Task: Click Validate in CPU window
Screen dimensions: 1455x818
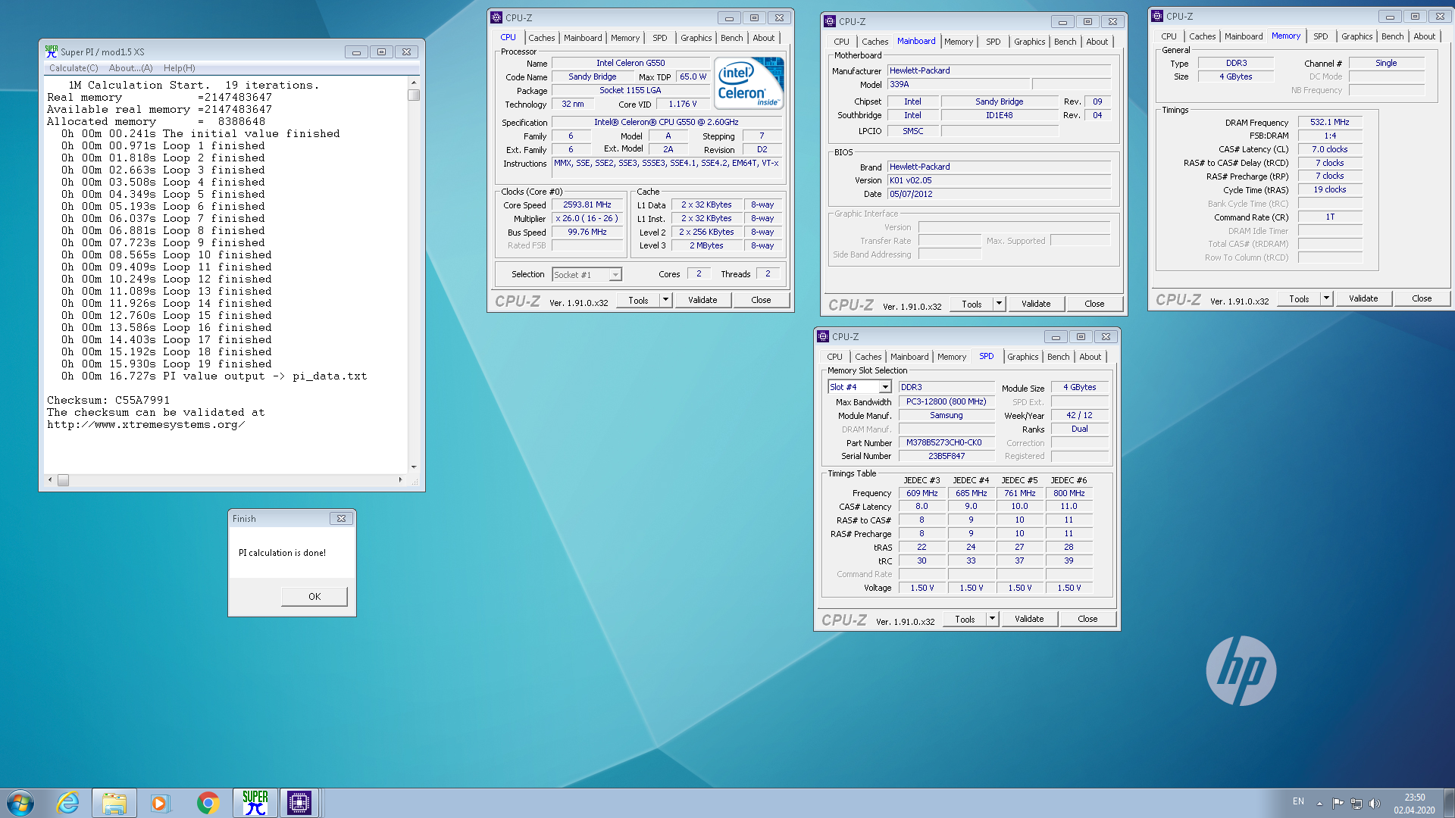Action: coord(702,301)
